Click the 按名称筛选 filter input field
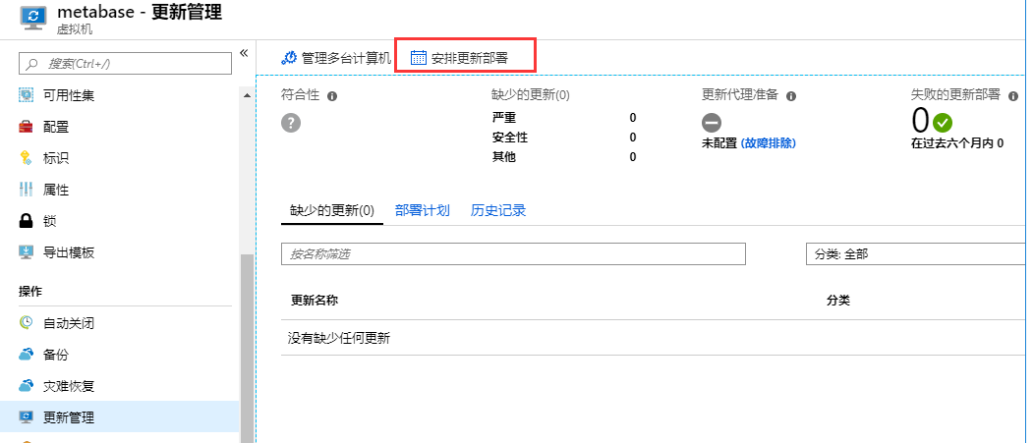The width and height of the screenshot is (1034, 443). pyautogui.click(x=513, y=254)
